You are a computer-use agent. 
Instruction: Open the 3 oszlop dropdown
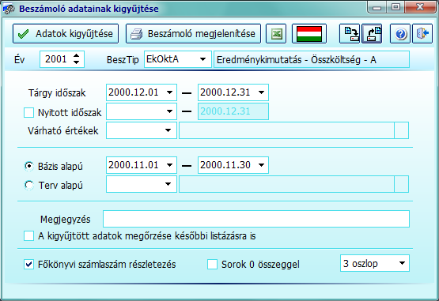coord(402,263)
